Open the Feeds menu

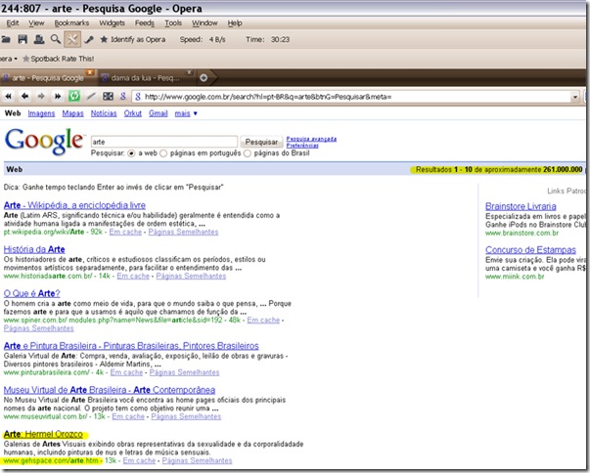click(x=145, y=22)
